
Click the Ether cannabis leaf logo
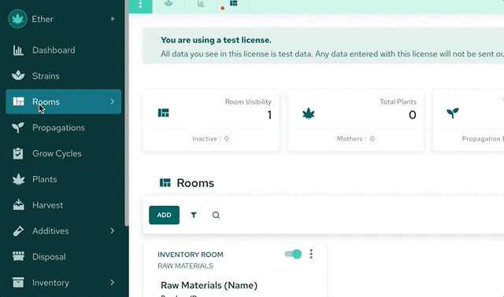tap(17, 19)
